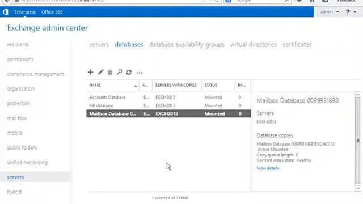
Task: Open hybrid section
Action: pos(14,192)
